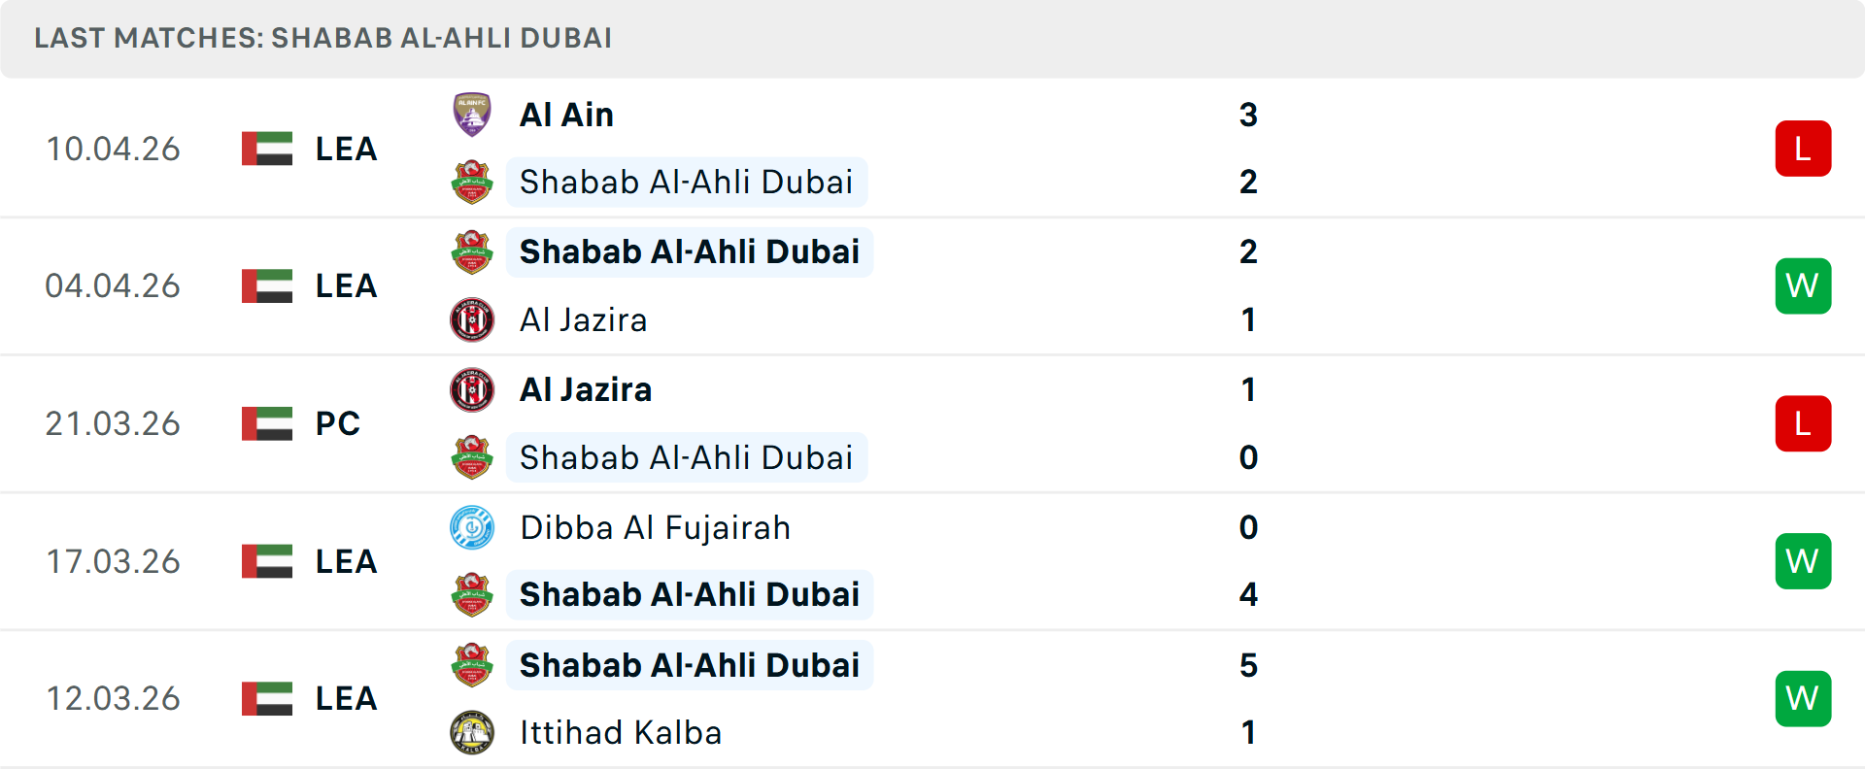
Task: Select the W indicator for the Ittihad Kalba match
Action: (x=1803, y=698)
